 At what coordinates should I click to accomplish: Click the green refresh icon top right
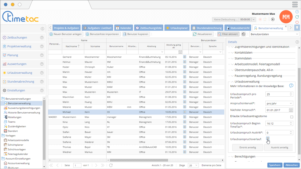click(297, 17)
